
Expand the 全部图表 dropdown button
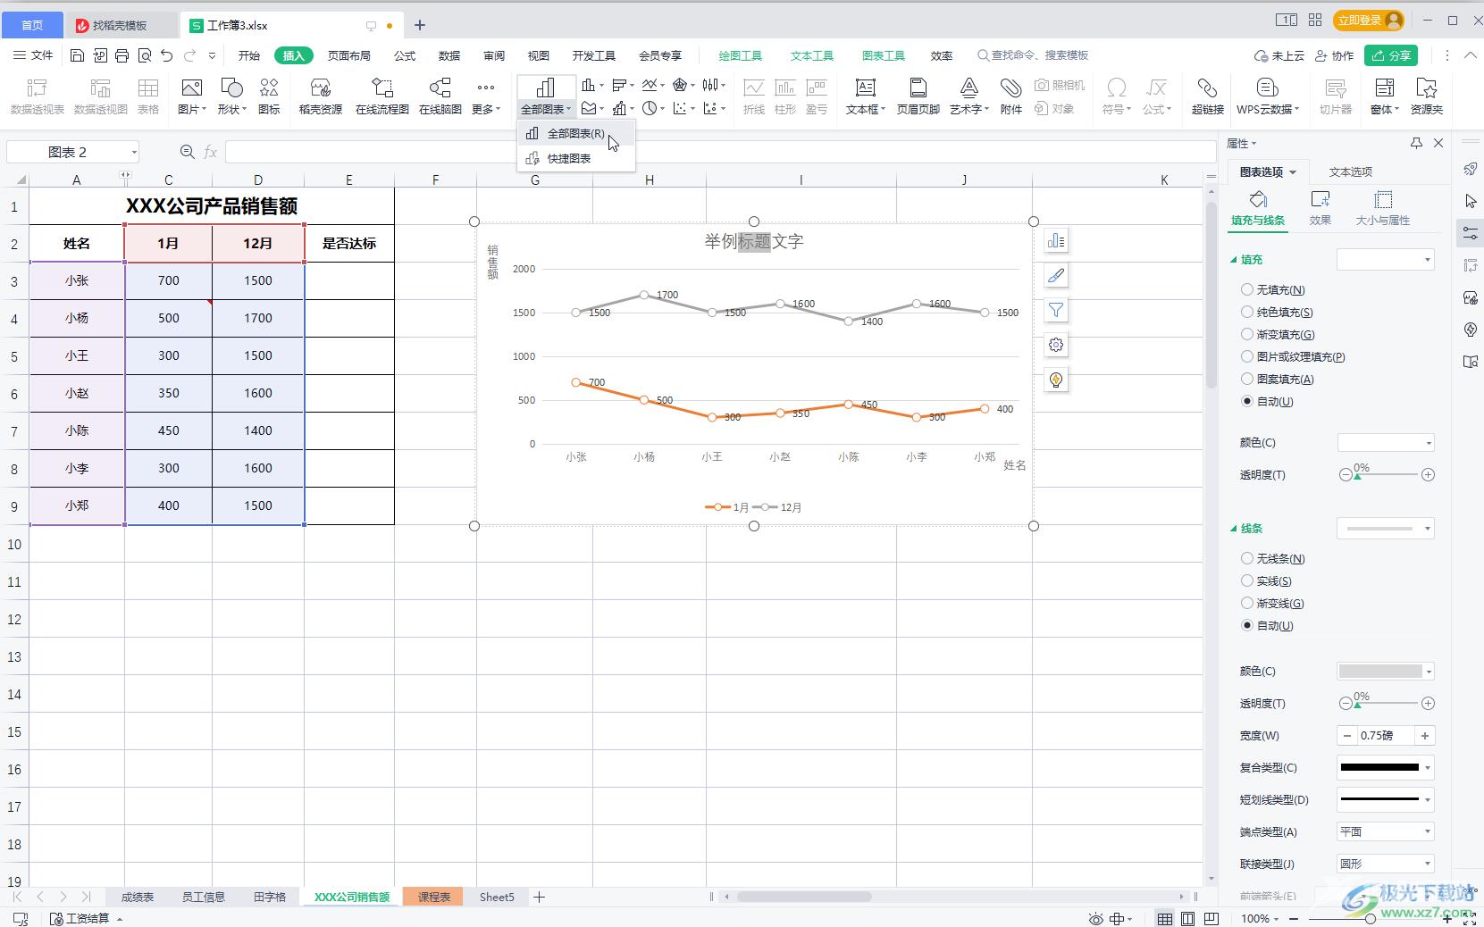tap(545, 110)
